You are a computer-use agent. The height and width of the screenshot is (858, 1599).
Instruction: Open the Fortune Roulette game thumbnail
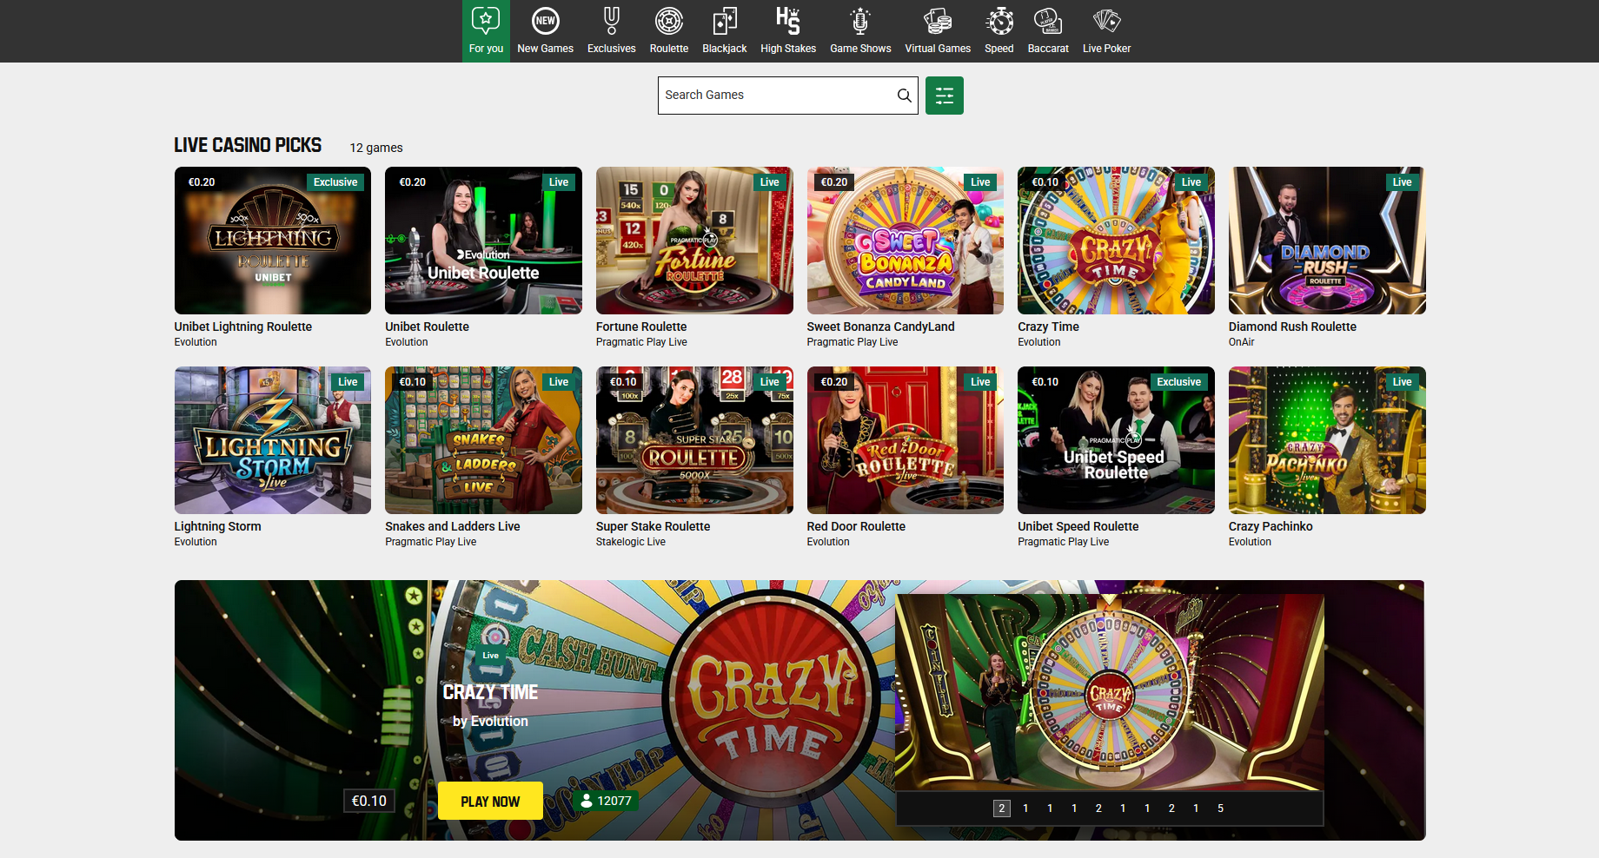(x=694, y=241)
